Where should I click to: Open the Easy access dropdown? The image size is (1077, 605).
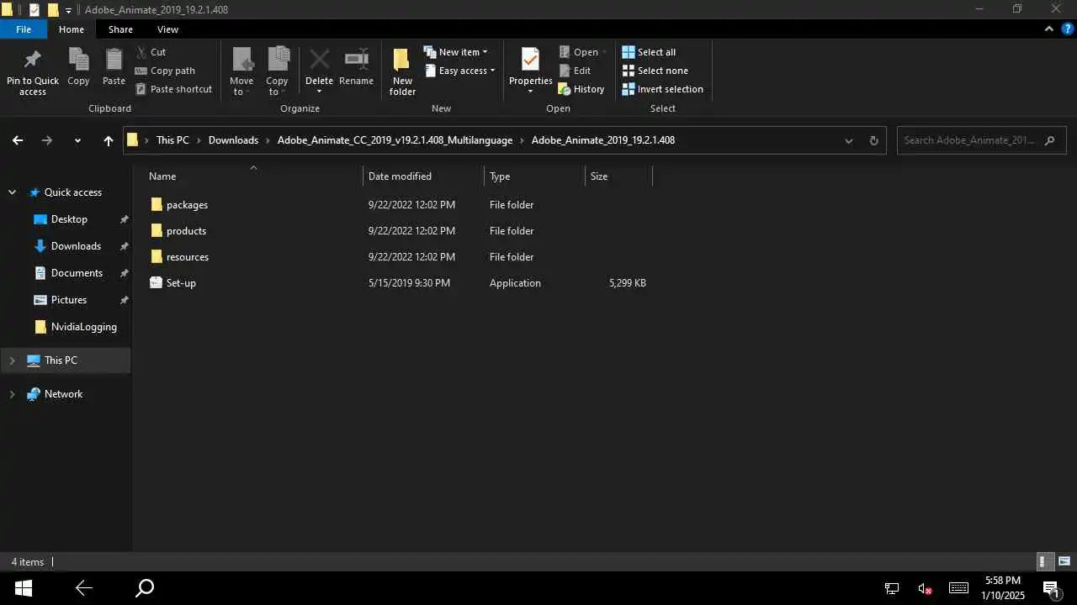coord(459,71)
